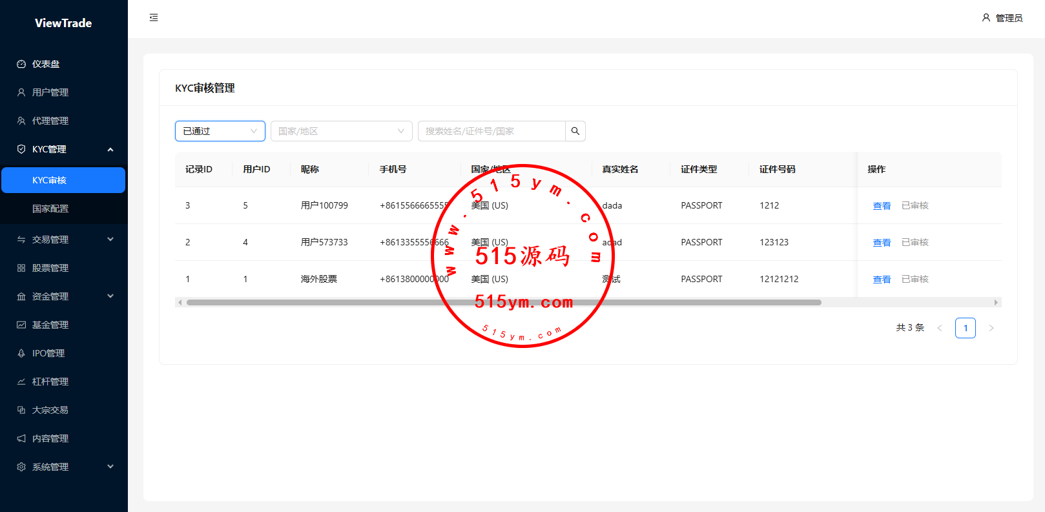Open the 用户管理 menu item

(64, 92)
